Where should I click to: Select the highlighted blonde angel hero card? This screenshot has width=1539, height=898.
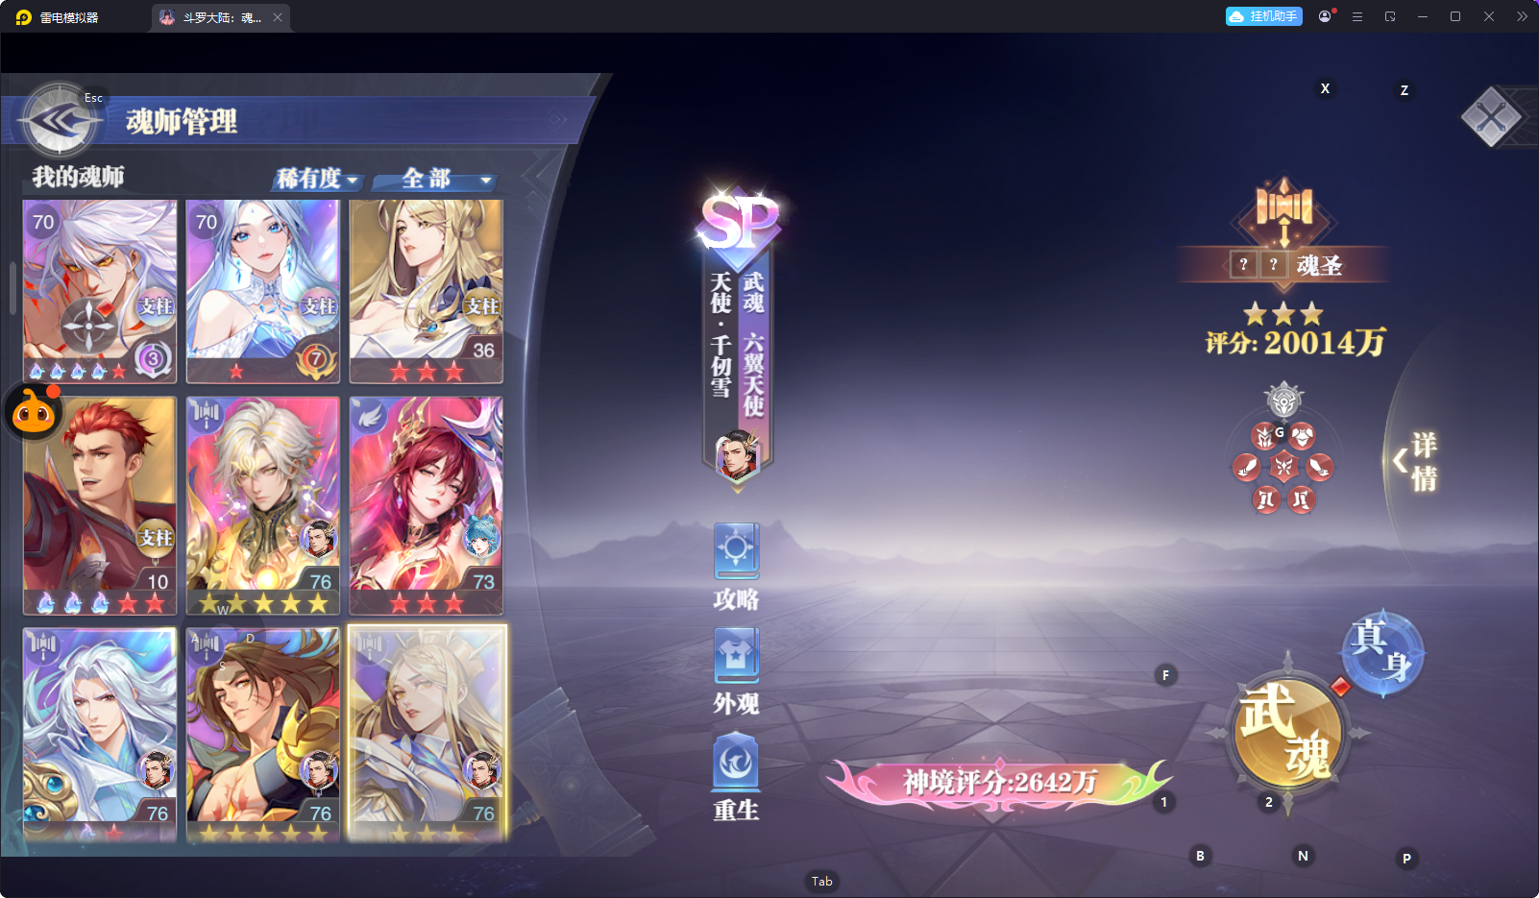click(x=427, y=735)
